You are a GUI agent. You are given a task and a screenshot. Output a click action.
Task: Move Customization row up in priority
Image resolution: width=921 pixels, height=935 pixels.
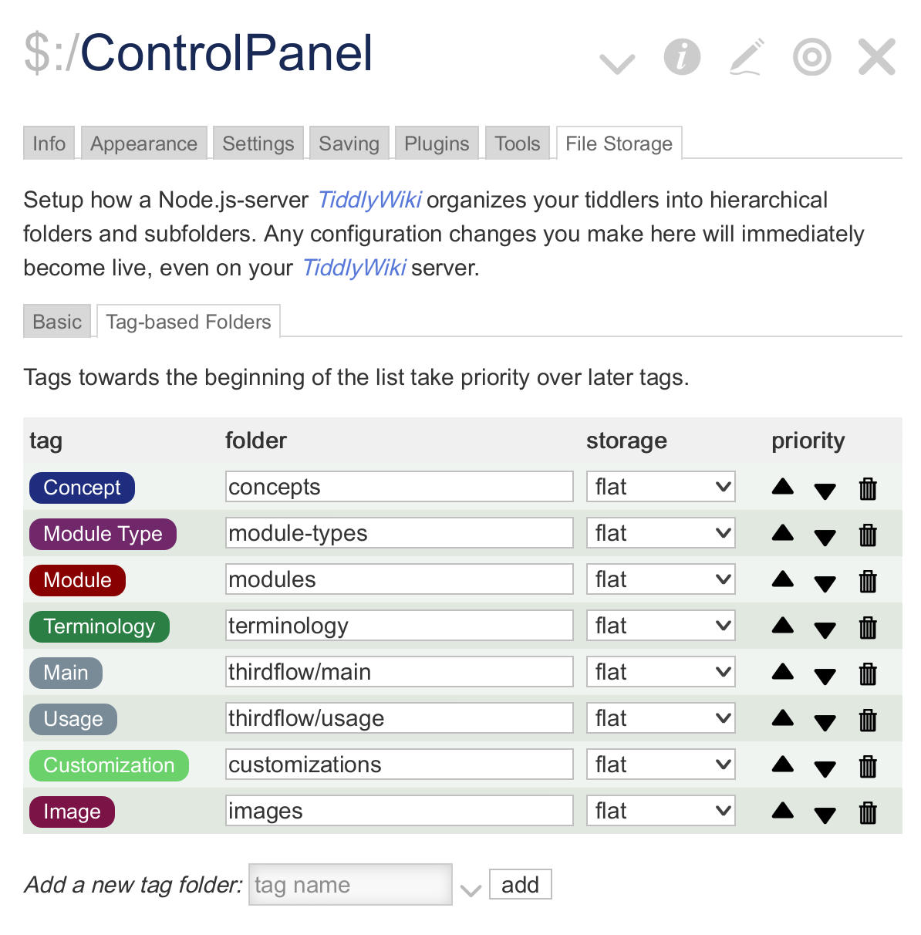[783, 764]
